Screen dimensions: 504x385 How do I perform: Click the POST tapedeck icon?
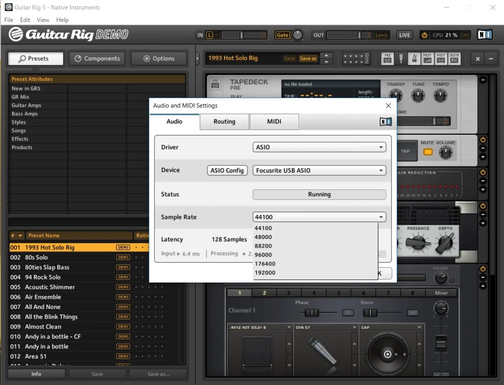[441, 59]
